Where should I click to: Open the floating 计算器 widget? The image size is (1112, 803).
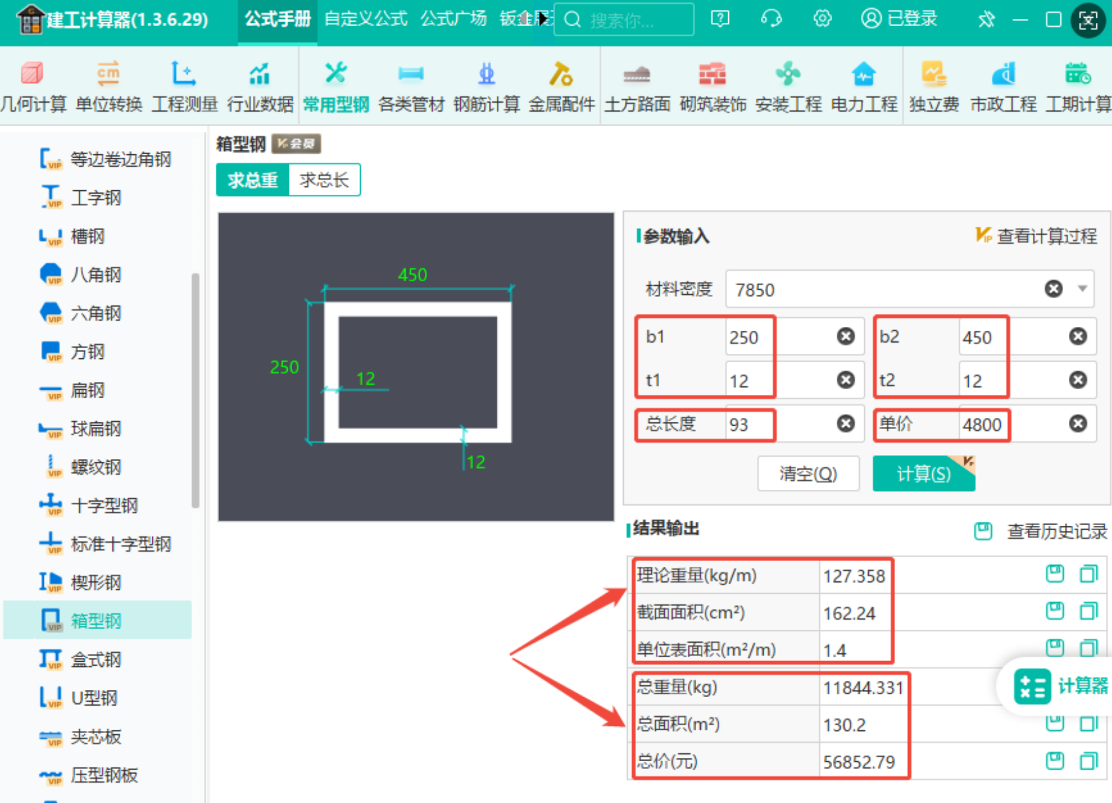coord(1060,686)
